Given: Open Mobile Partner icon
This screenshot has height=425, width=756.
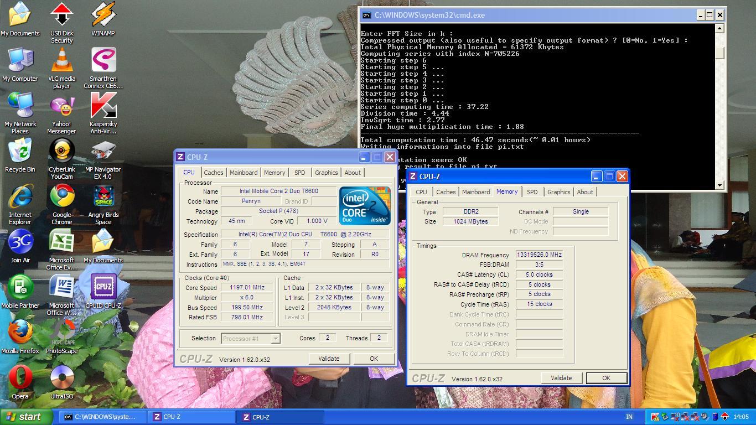Looking at the screenshot, I should pyautogui.click(x=20, y=291).
